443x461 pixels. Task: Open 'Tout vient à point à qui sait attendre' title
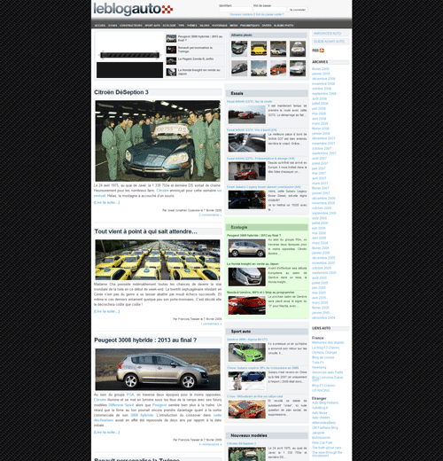[x=145, y=231]
